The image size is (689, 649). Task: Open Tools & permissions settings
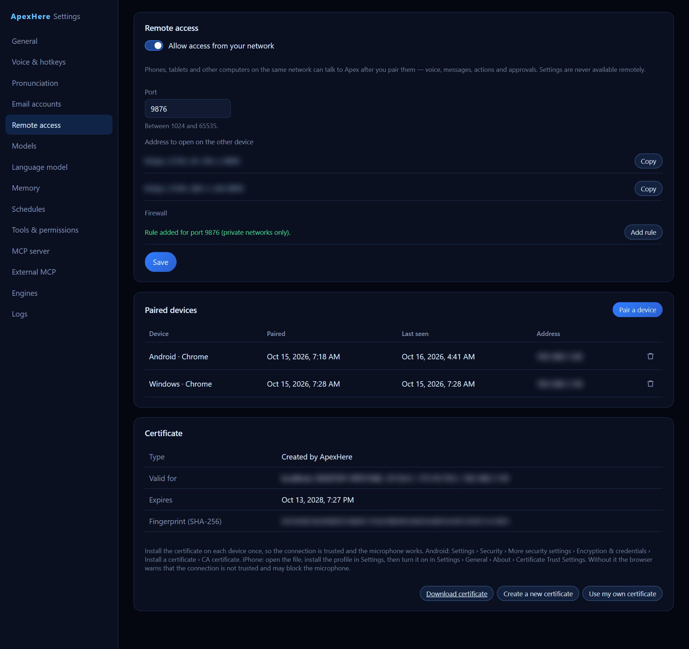59,230
